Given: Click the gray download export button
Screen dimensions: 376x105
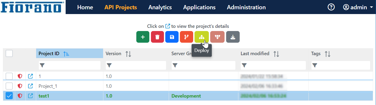Looking at the screenshot, I should 233,37.
